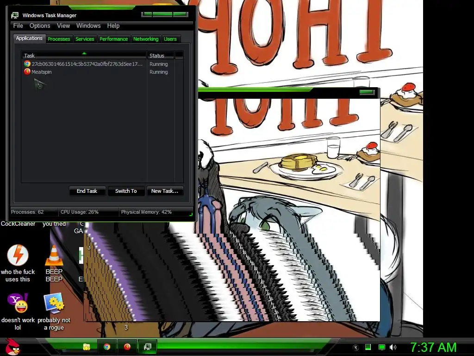Open Chrome from the taskbar

[x=107, y=347]
